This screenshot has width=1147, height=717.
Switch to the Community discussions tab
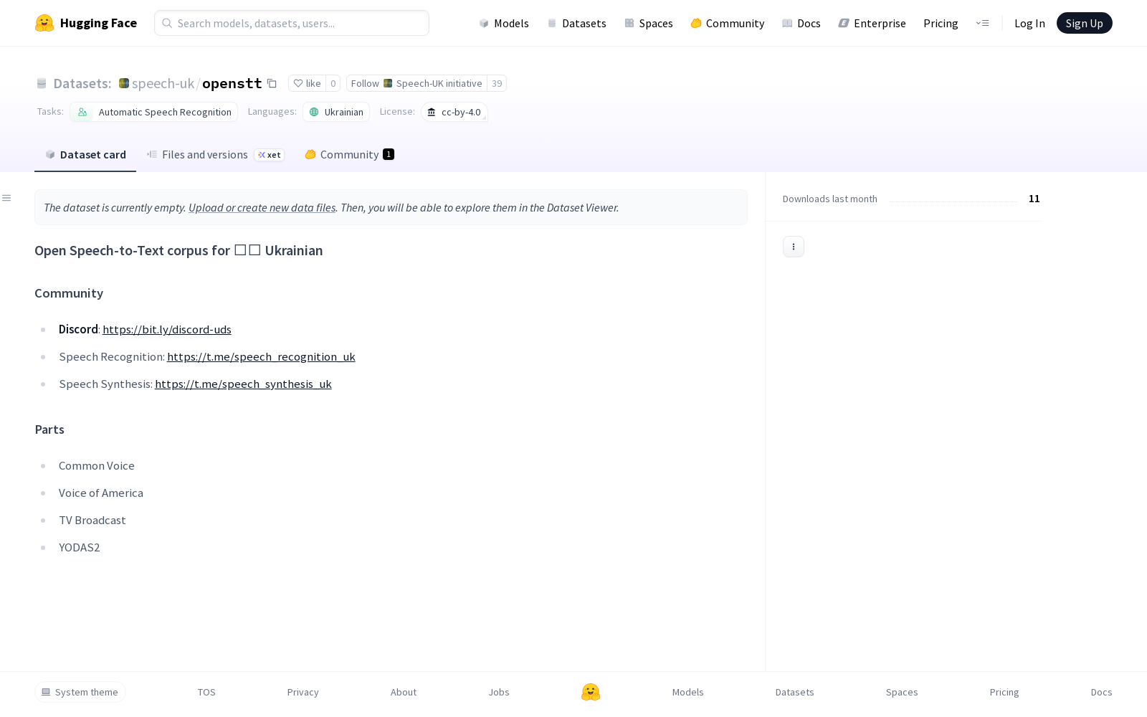349,155
